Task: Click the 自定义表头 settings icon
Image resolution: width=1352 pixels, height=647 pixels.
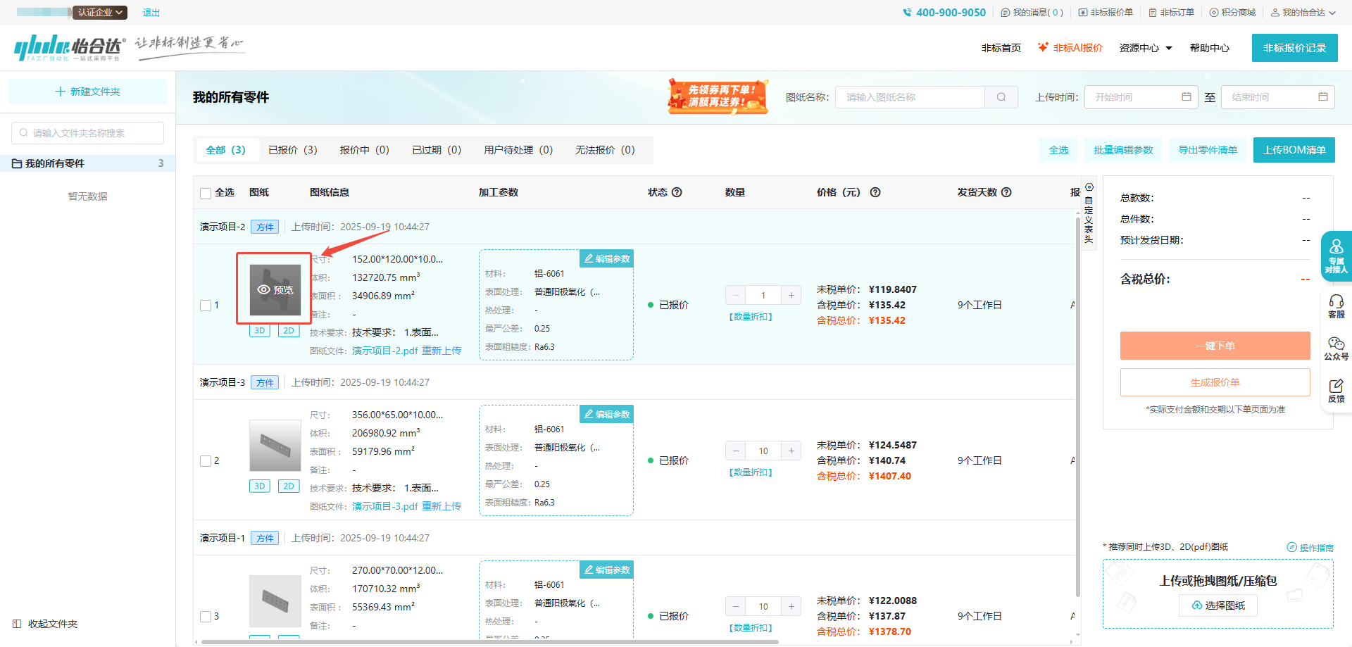Action: (x=1089, y=187)
